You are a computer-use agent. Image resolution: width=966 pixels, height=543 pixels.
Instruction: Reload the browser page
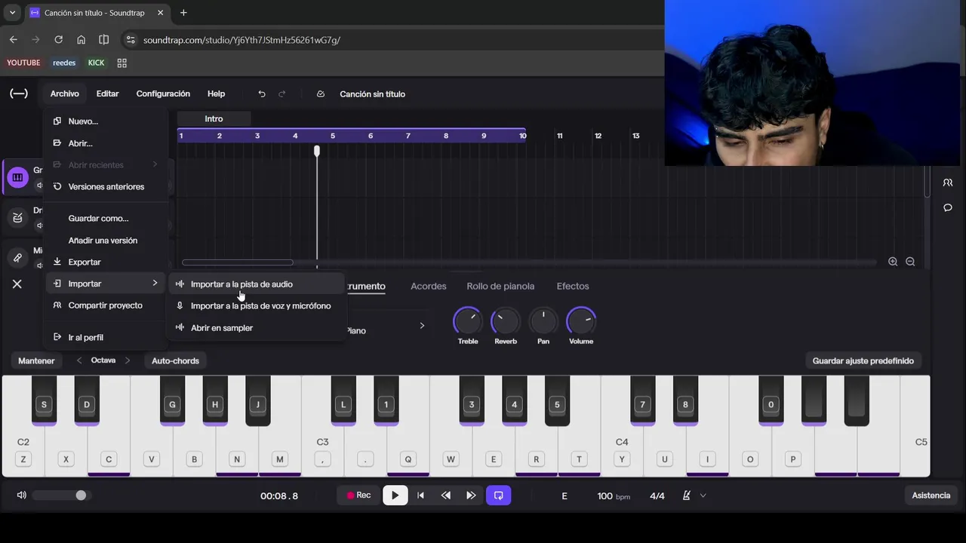point(58,40)
